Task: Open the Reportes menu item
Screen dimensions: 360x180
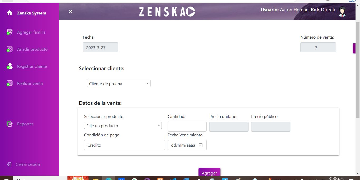Action: coord(25,124)
